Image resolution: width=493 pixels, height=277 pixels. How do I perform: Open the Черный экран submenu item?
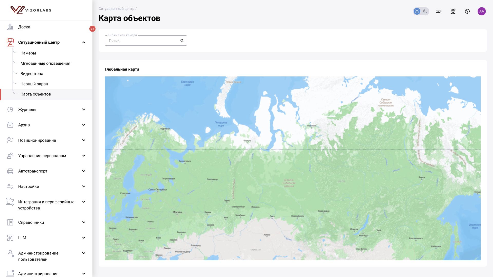tap(34, 84)
